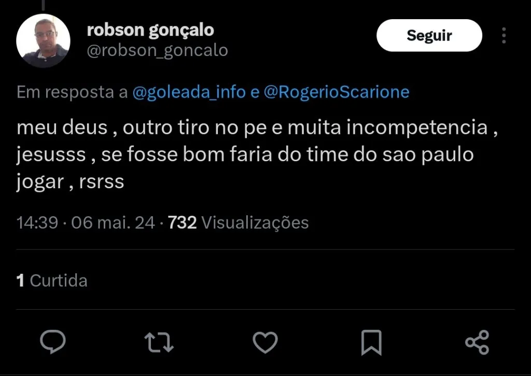View the 732 Visualizações stats

[x=239, y=222]
